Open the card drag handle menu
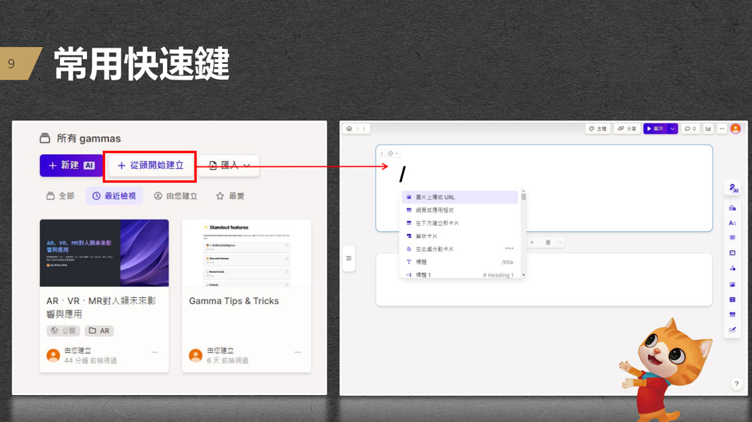The image size is (752, 422). pos(382,154)
